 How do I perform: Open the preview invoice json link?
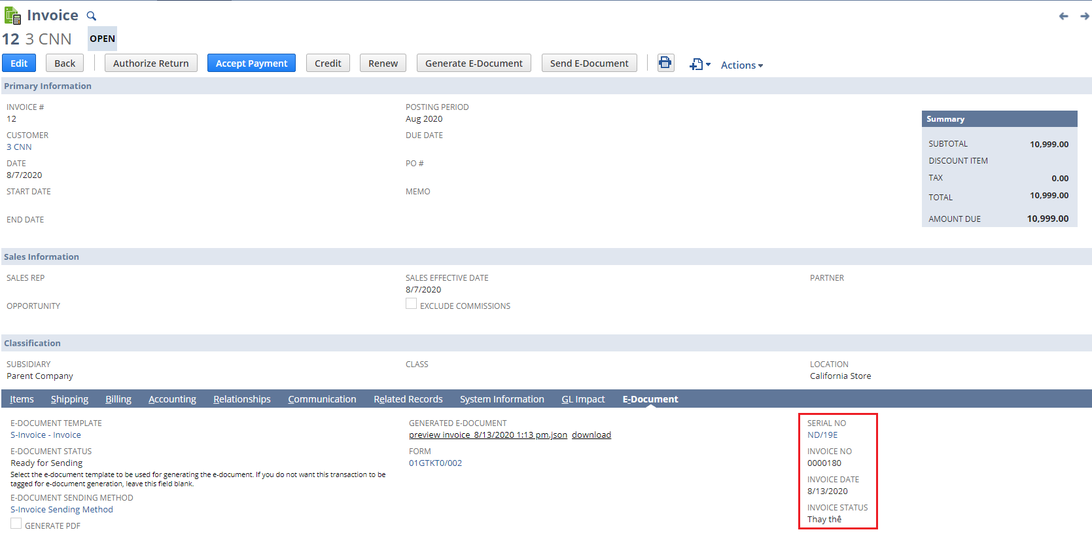point(487,435)
